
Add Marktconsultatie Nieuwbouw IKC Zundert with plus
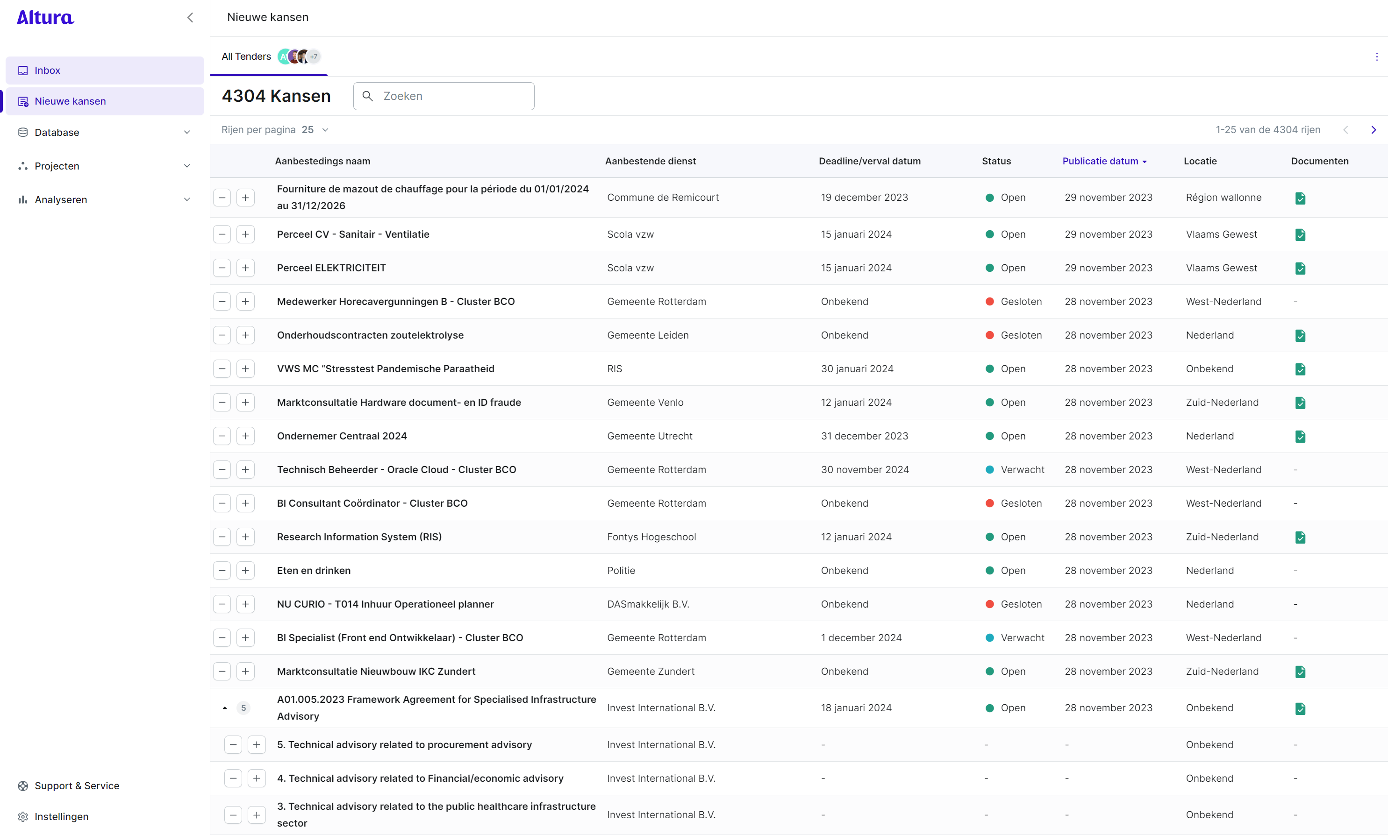click(x=245, y=671)
